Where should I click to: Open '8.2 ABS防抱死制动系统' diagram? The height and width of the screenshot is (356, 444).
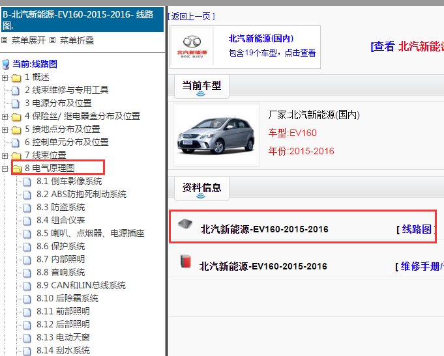click(81, 194)
